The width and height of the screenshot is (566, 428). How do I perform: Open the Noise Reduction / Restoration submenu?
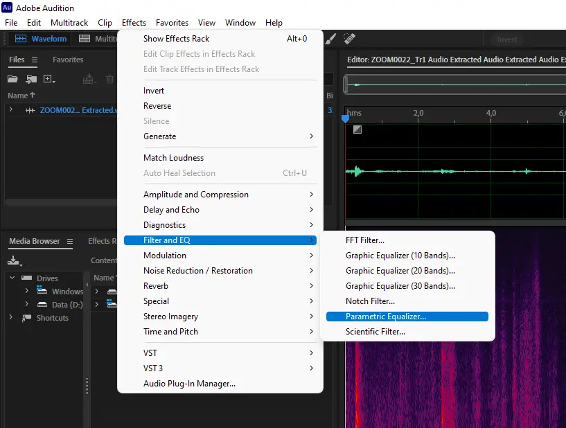tap(220, 271)
